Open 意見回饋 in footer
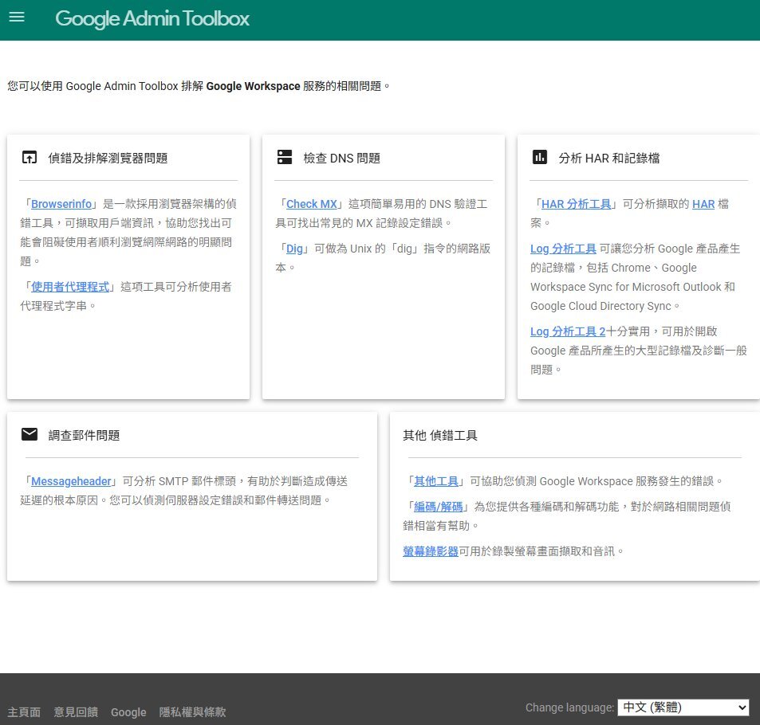Viewport: 760px width, 725px height. pyautogui.click(x=76, y=712)
